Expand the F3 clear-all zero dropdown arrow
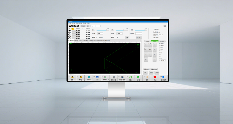Screen dimensions: 233x124 92,80
